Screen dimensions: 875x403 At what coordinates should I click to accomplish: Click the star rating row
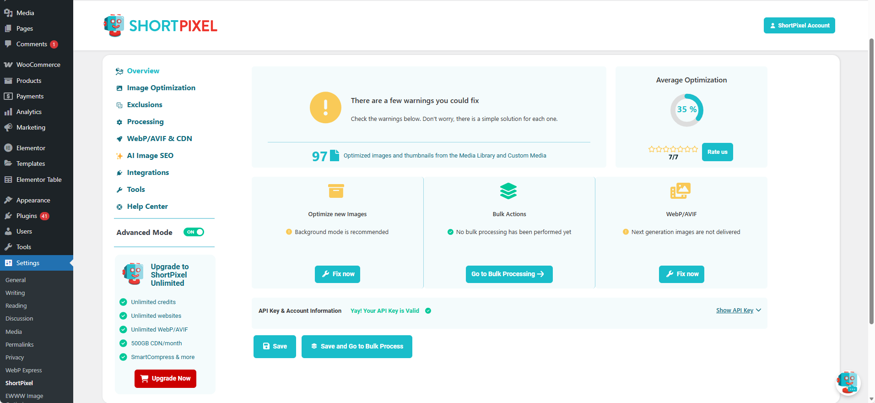click(673, 149)
